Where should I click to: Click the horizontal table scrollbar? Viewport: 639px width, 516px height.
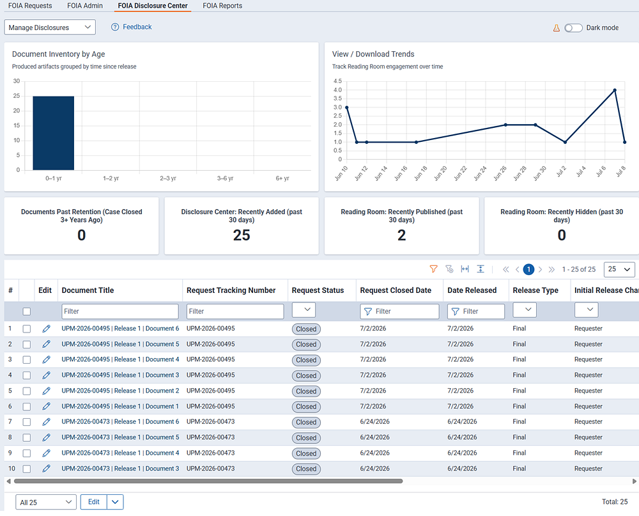click(x=208, y=481)
